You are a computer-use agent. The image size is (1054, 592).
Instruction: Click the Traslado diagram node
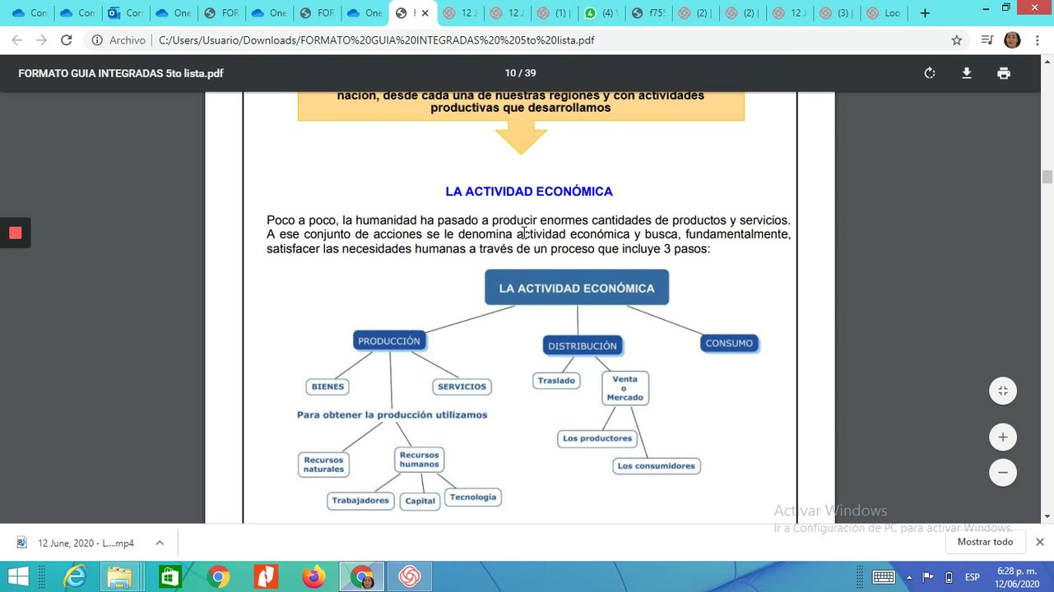[556, 381]
